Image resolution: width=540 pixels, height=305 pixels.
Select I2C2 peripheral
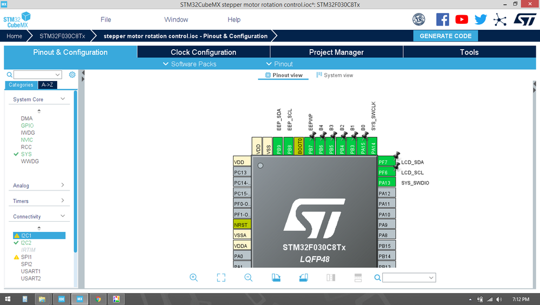pyautogui.click(x=26, y=243)
